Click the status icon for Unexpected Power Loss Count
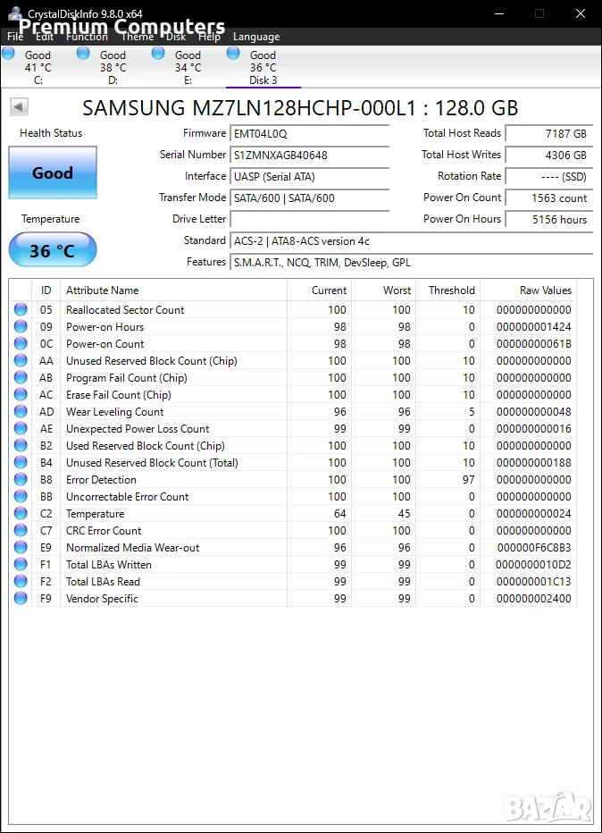The height and width of the screenshot is (833, 602). pos(21,428)
